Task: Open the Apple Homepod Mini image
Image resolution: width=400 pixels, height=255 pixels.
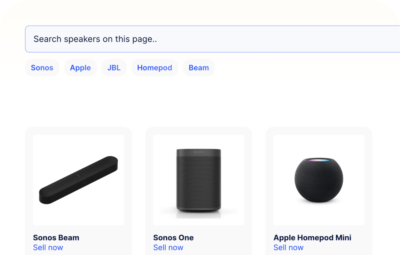Action: click(x=319, y=180)
